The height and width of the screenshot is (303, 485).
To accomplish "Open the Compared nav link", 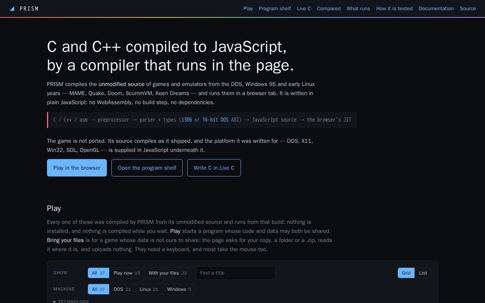I will coord(329,8).
